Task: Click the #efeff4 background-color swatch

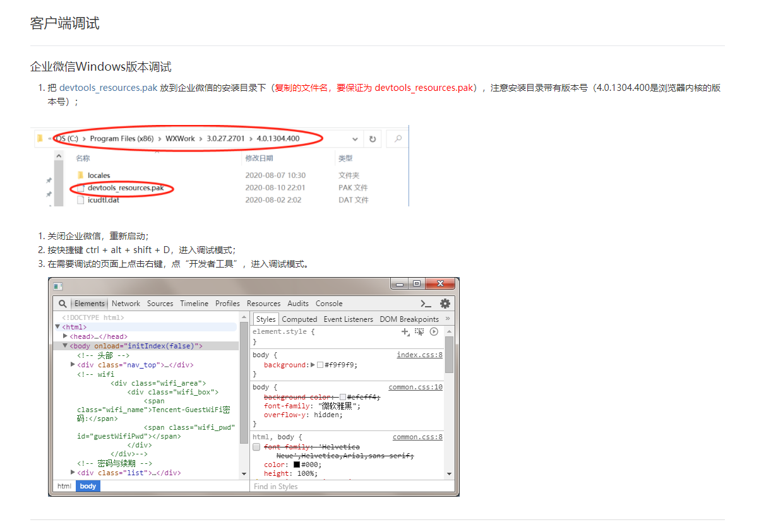Action: click(x=343, y=397)
